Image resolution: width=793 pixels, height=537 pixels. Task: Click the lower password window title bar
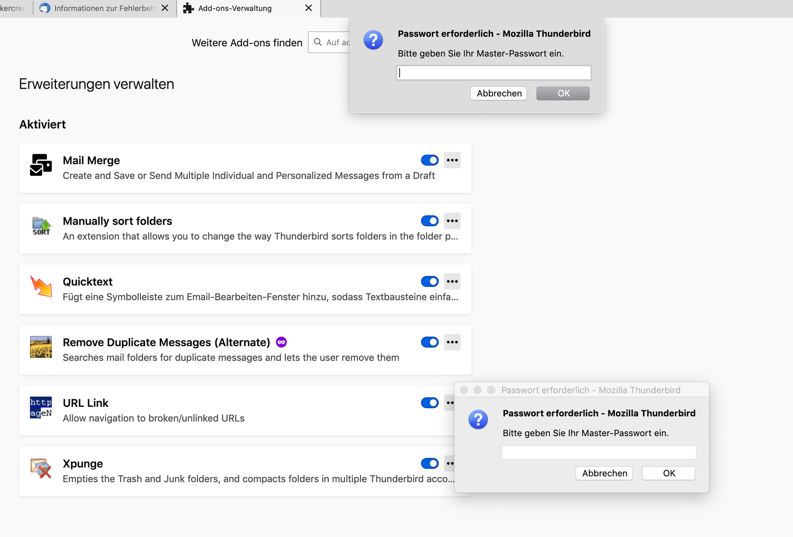[x=582, y=390]
